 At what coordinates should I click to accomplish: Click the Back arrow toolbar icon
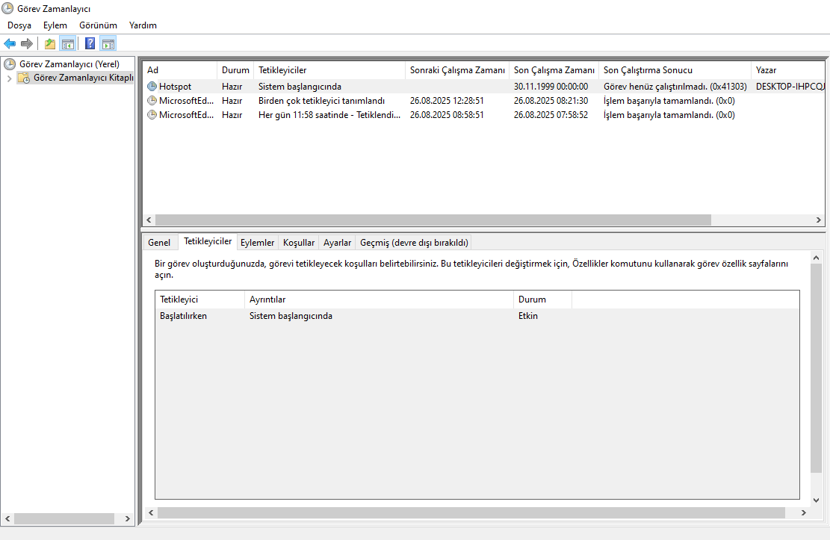click(x=10, y=44)
